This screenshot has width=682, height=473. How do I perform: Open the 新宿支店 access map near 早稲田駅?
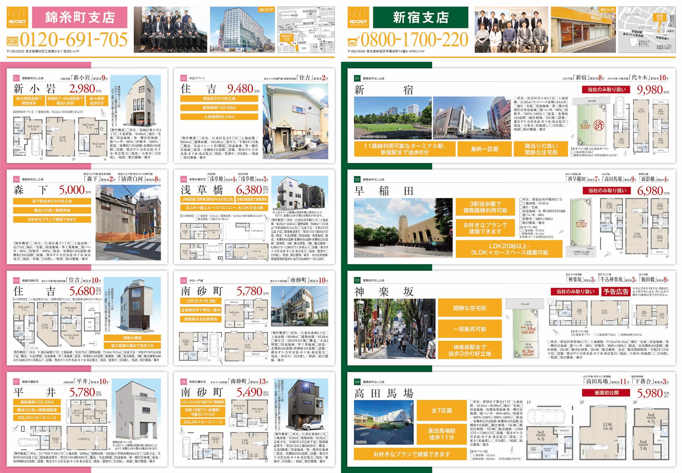[x=647, y=30]
